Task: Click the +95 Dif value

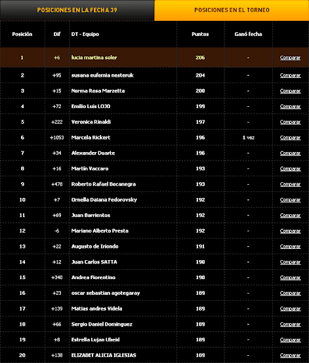Action: tap(57, 75)
